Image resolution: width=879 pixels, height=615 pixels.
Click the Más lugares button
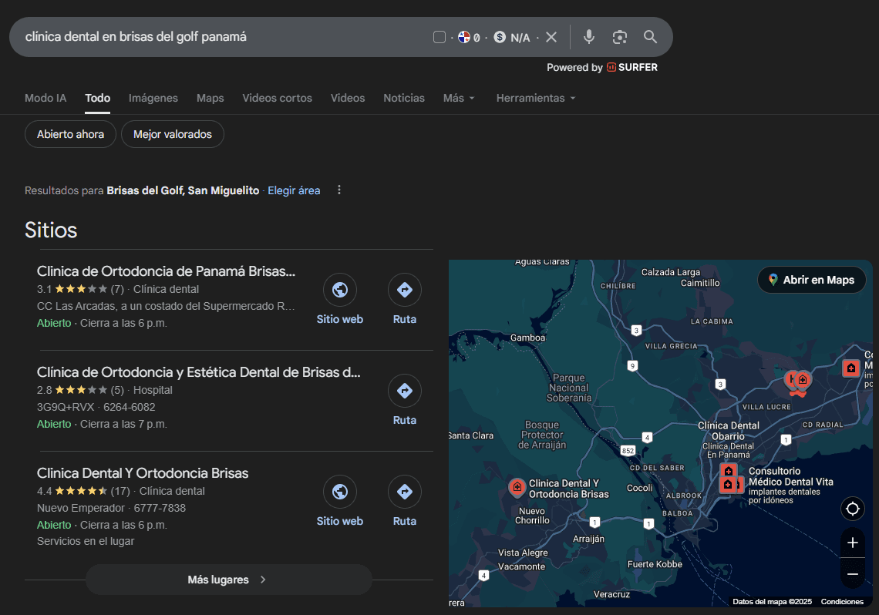(x=229, y=580)
